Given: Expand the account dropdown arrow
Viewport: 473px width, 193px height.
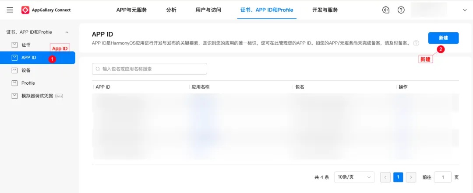Looking at the screenshot, I should (465, 10).
